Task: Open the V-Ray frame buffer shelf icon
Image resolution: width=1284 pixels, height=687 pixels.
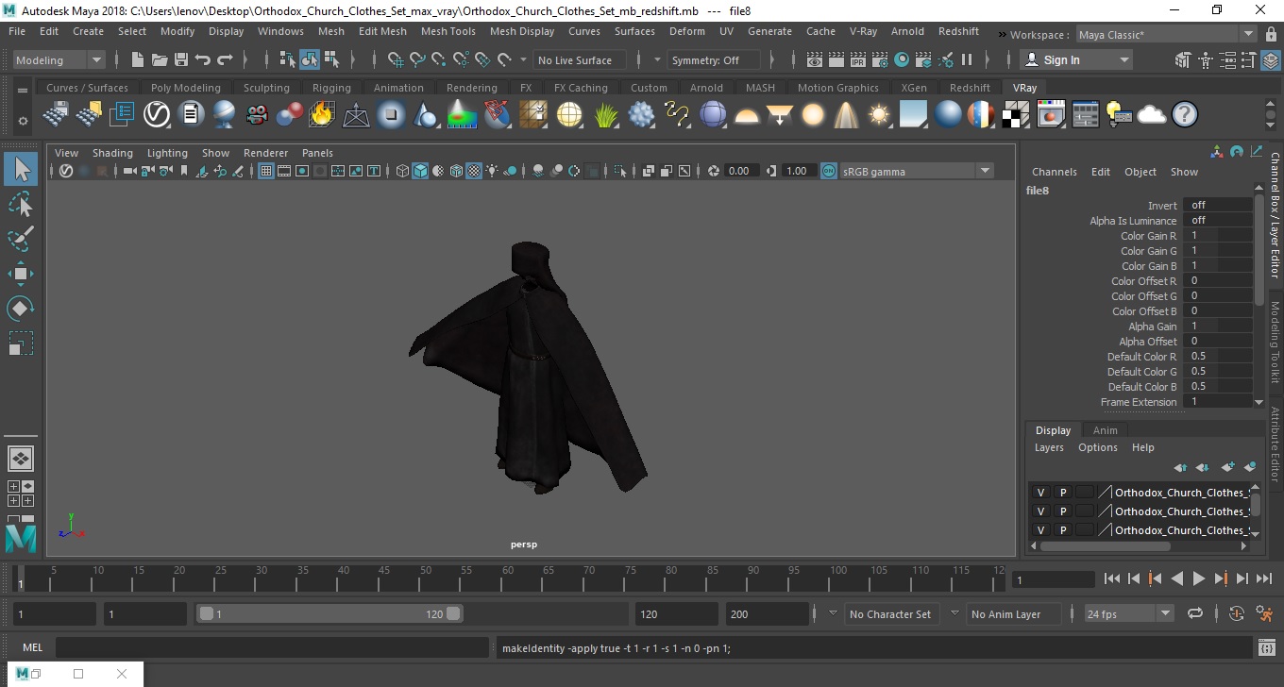Action: point(1051,115)
